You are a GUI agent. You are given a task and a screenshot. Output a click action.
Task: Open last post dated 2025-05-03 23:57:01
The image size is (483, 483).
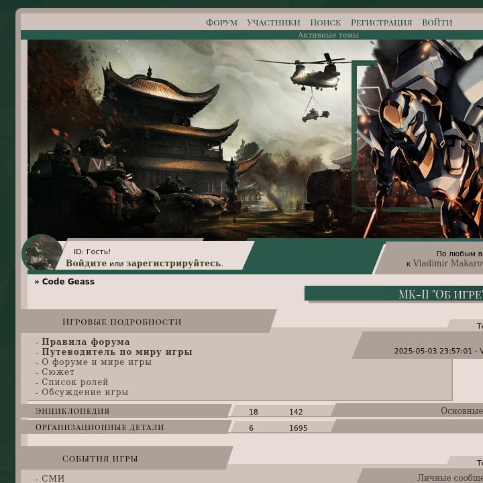pos(433,351)
